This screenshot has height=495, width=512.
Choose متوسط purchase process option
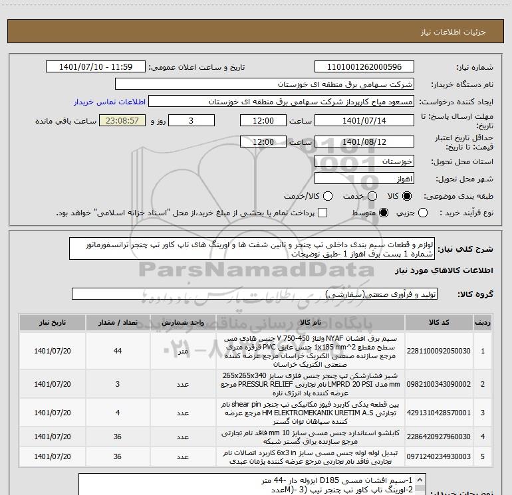(384, 213)
